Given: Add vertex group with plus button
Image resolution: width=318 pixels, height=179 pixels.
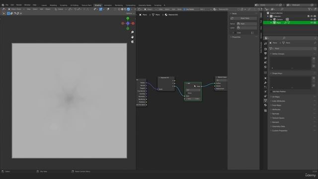Looking at the screenshot, I should [314, 59].
